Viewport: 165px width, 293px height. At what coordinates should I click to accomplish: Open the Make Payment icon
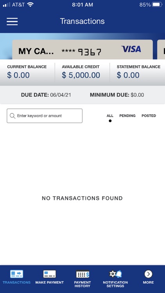(49, 274)
